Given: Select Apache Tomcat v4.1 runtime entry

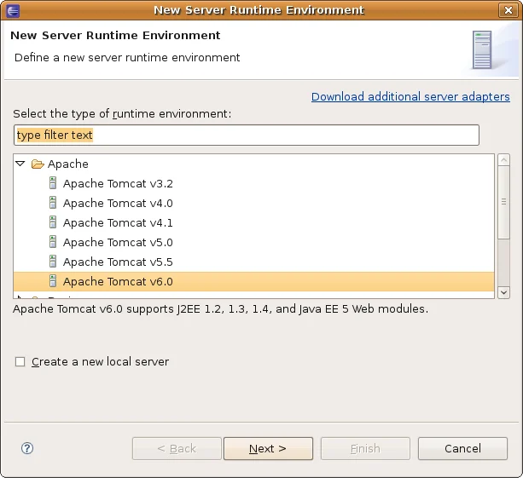Looking at the screenshot, I should coord(118,222).
